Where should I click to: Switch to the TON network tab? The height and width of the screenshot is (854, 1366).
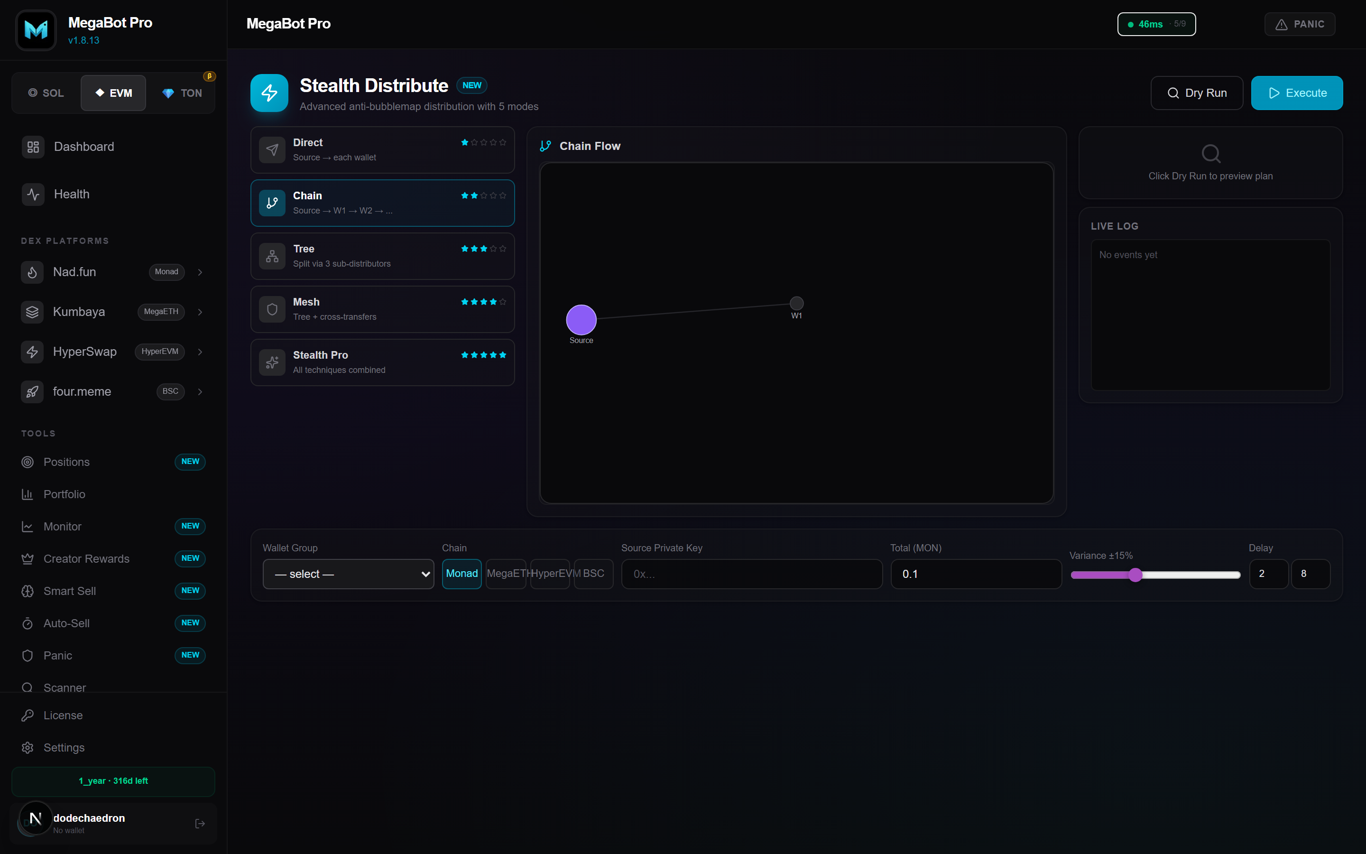(182, 93)
